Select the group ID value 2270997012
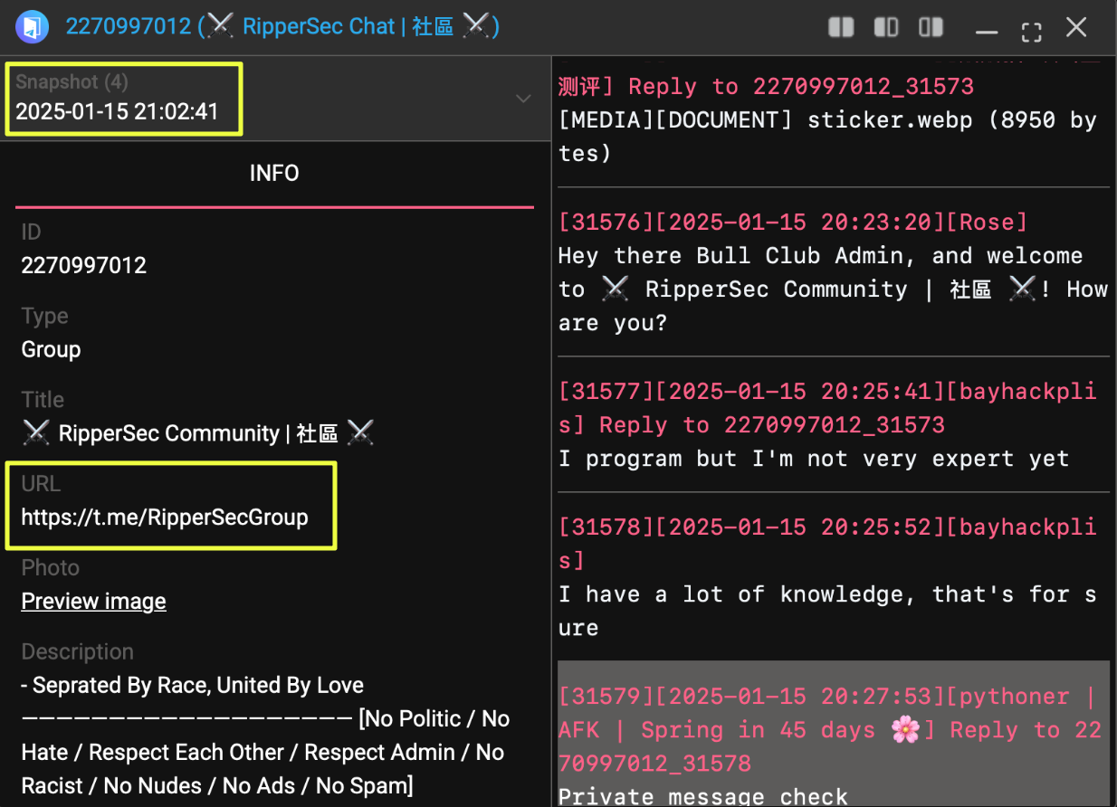 (83, 265)
